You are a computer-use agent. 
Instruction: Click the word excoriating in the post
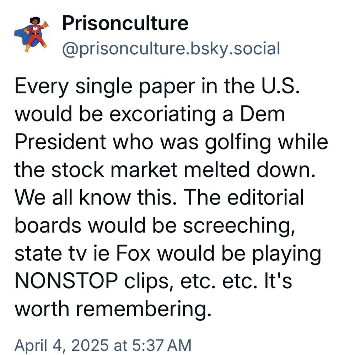click(162, 115)
